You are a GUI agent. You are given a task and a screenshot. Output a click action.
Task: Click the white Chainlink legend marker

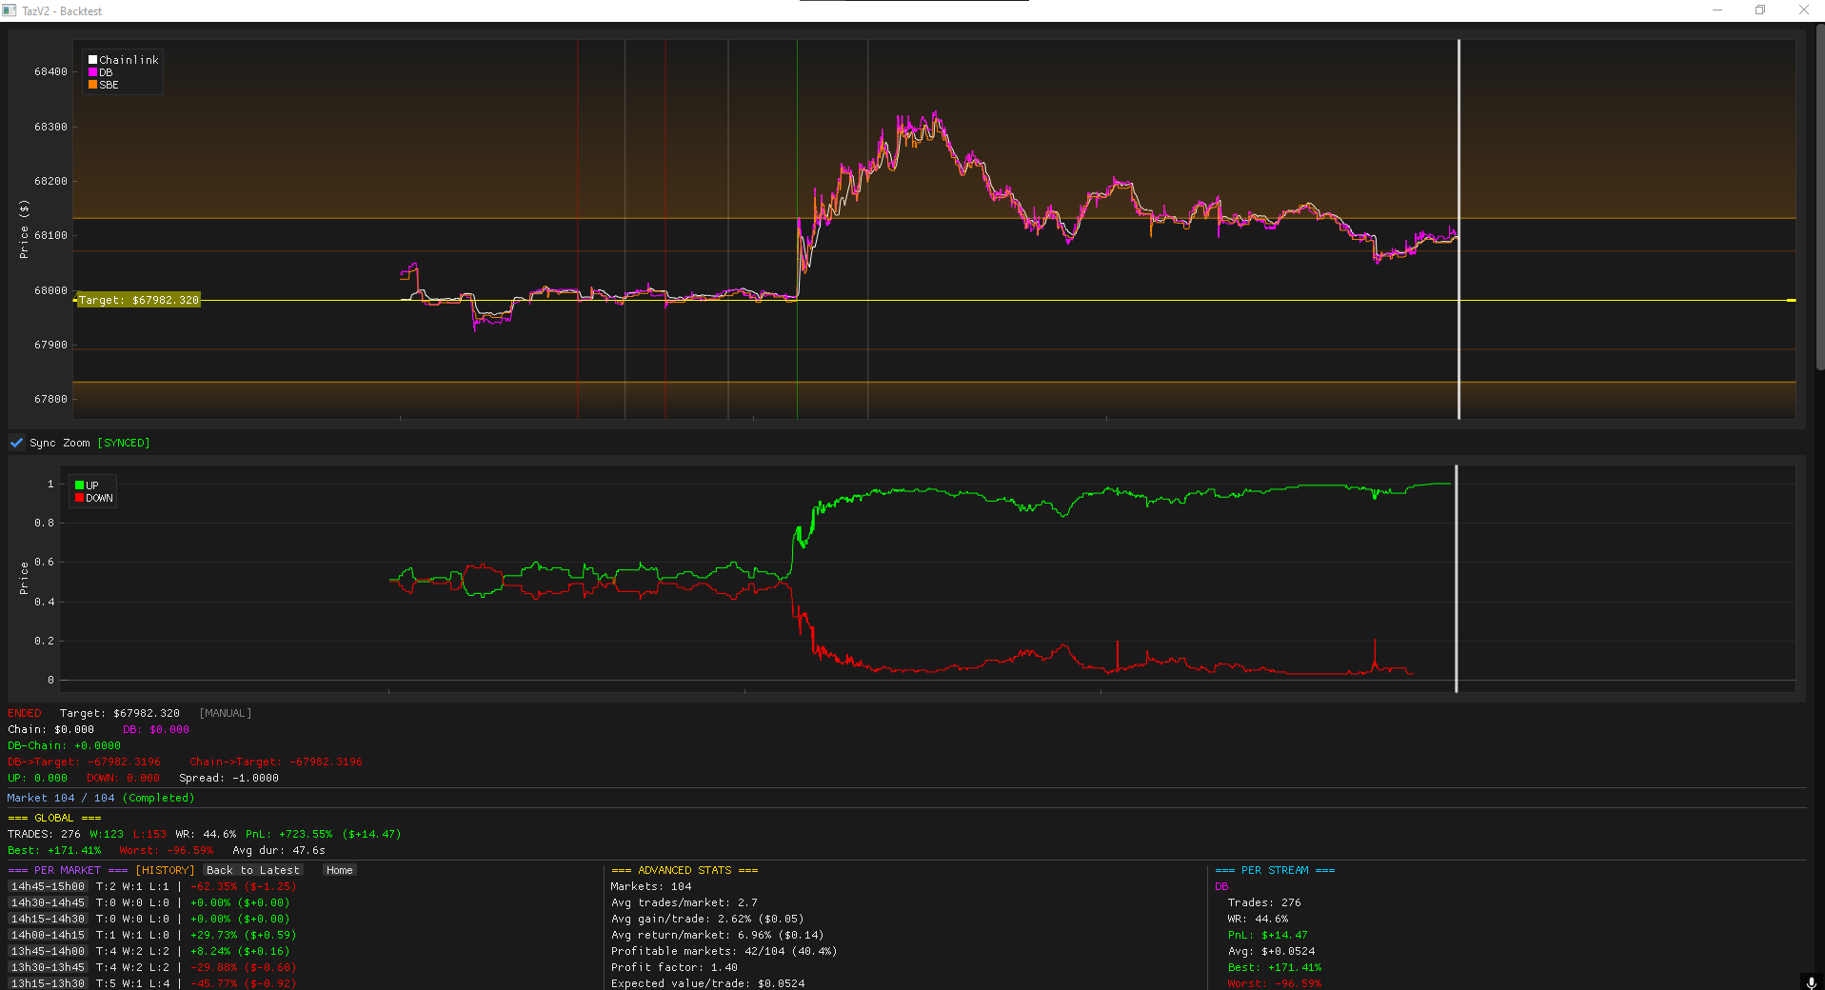pos(93,59)
